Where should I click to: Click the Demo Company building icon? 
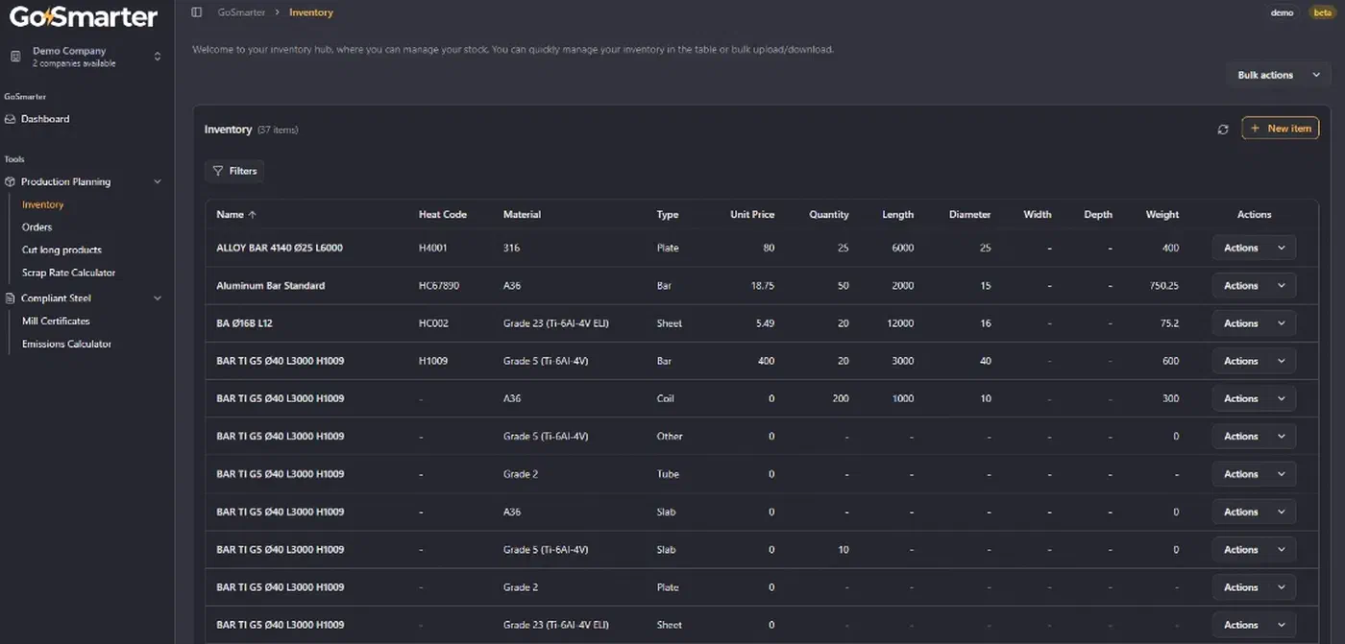15,57
